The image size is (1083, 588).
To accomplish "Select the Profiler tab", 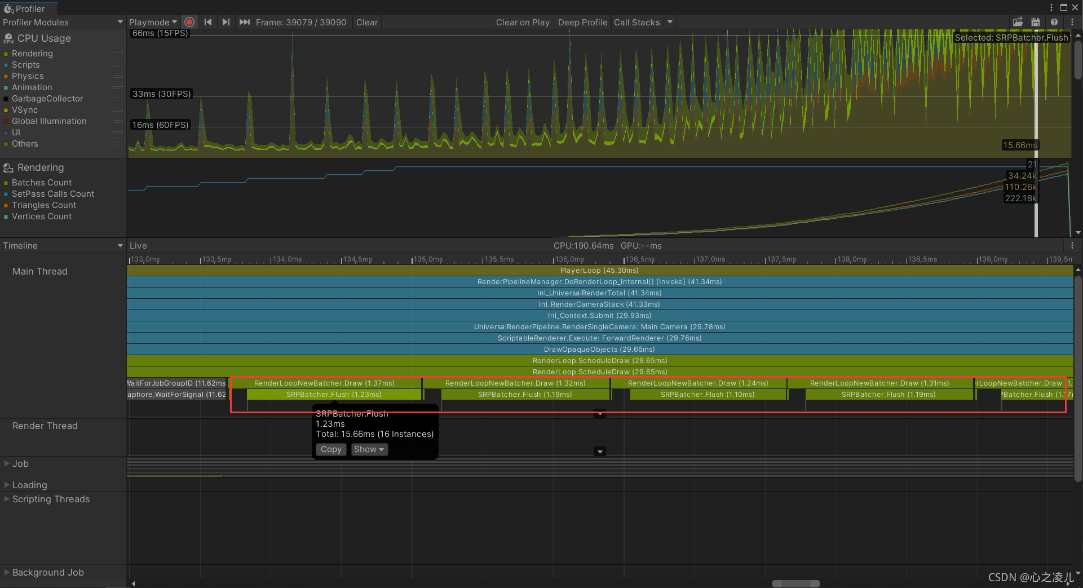I will (x=29, y=8).
